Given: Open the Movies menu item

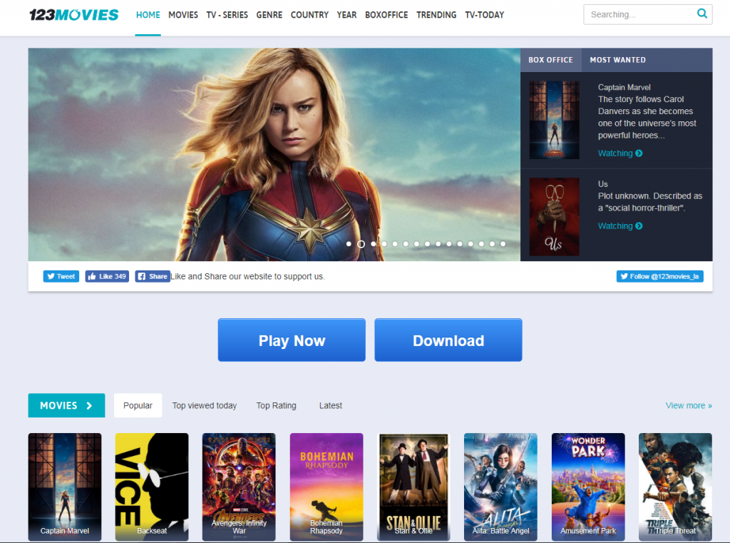Looking at the screenshot, I should 183,15.
